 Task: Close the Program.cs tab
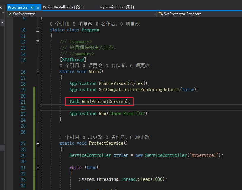tap(38, 7)
